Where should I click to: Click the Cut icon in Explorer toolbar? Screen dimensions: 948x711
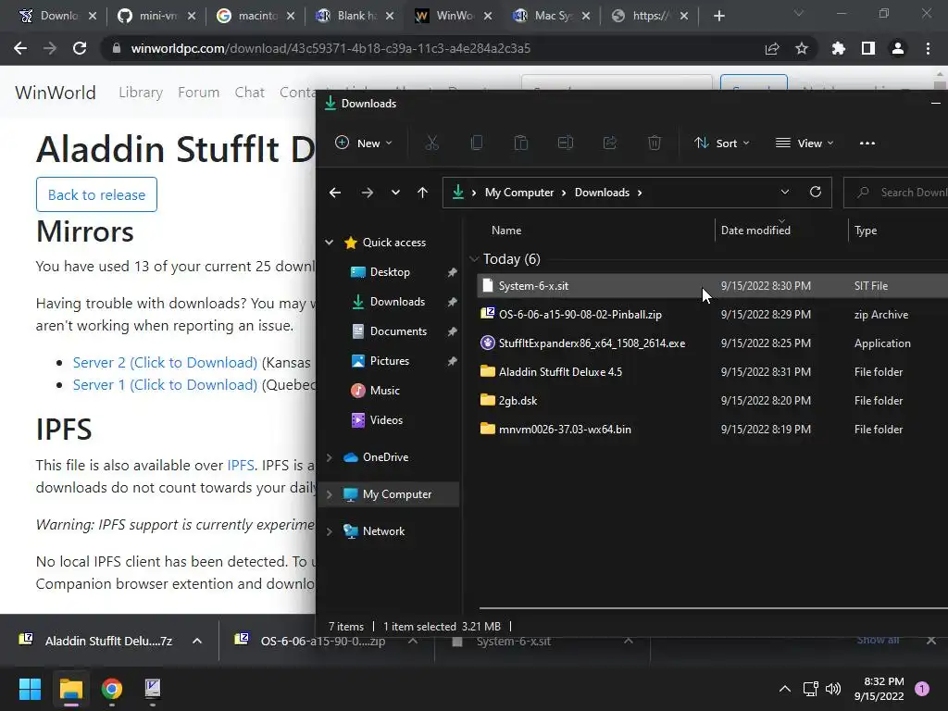click(431, 143)
